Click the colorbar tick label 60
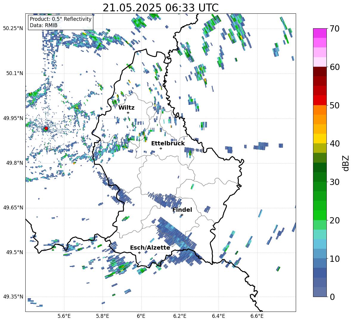Screen dimensions: 353x322 (335, 67)
